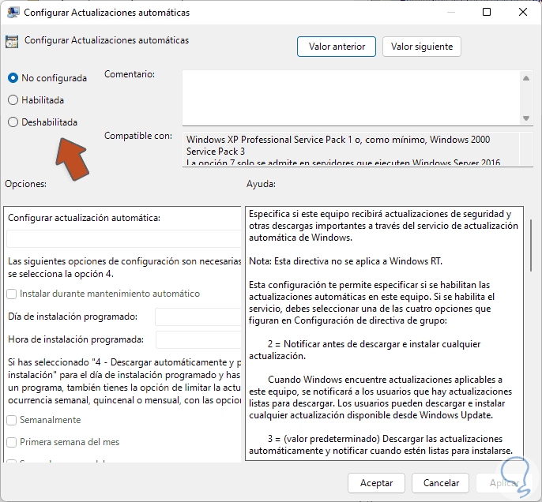The width and height of the screenshot is (542, 502).
Task: Select the No configurada radio button
Action: click(13, 78)
